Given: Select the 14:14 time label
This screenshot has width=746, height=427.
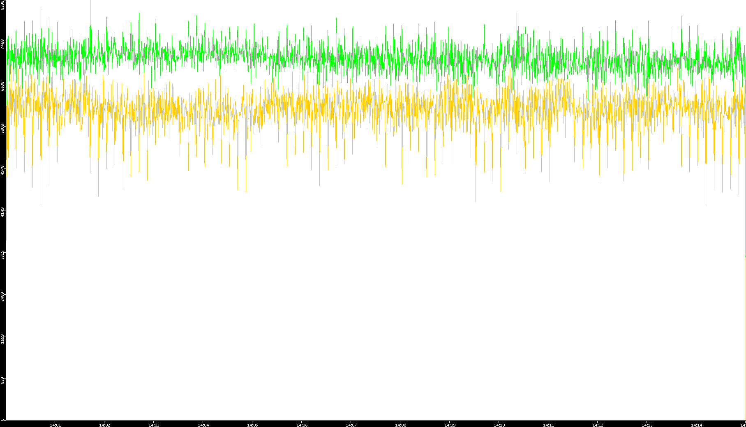Looking at the screenshot, I should coord(696,425).
